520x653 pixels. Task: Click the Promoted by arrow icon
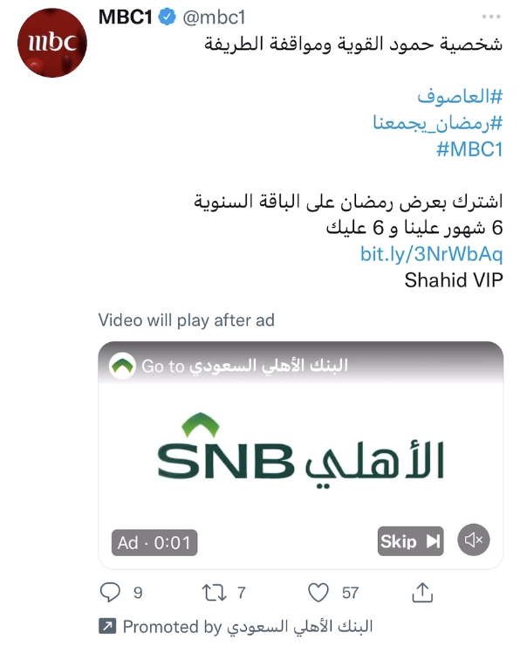pos(107,626)
